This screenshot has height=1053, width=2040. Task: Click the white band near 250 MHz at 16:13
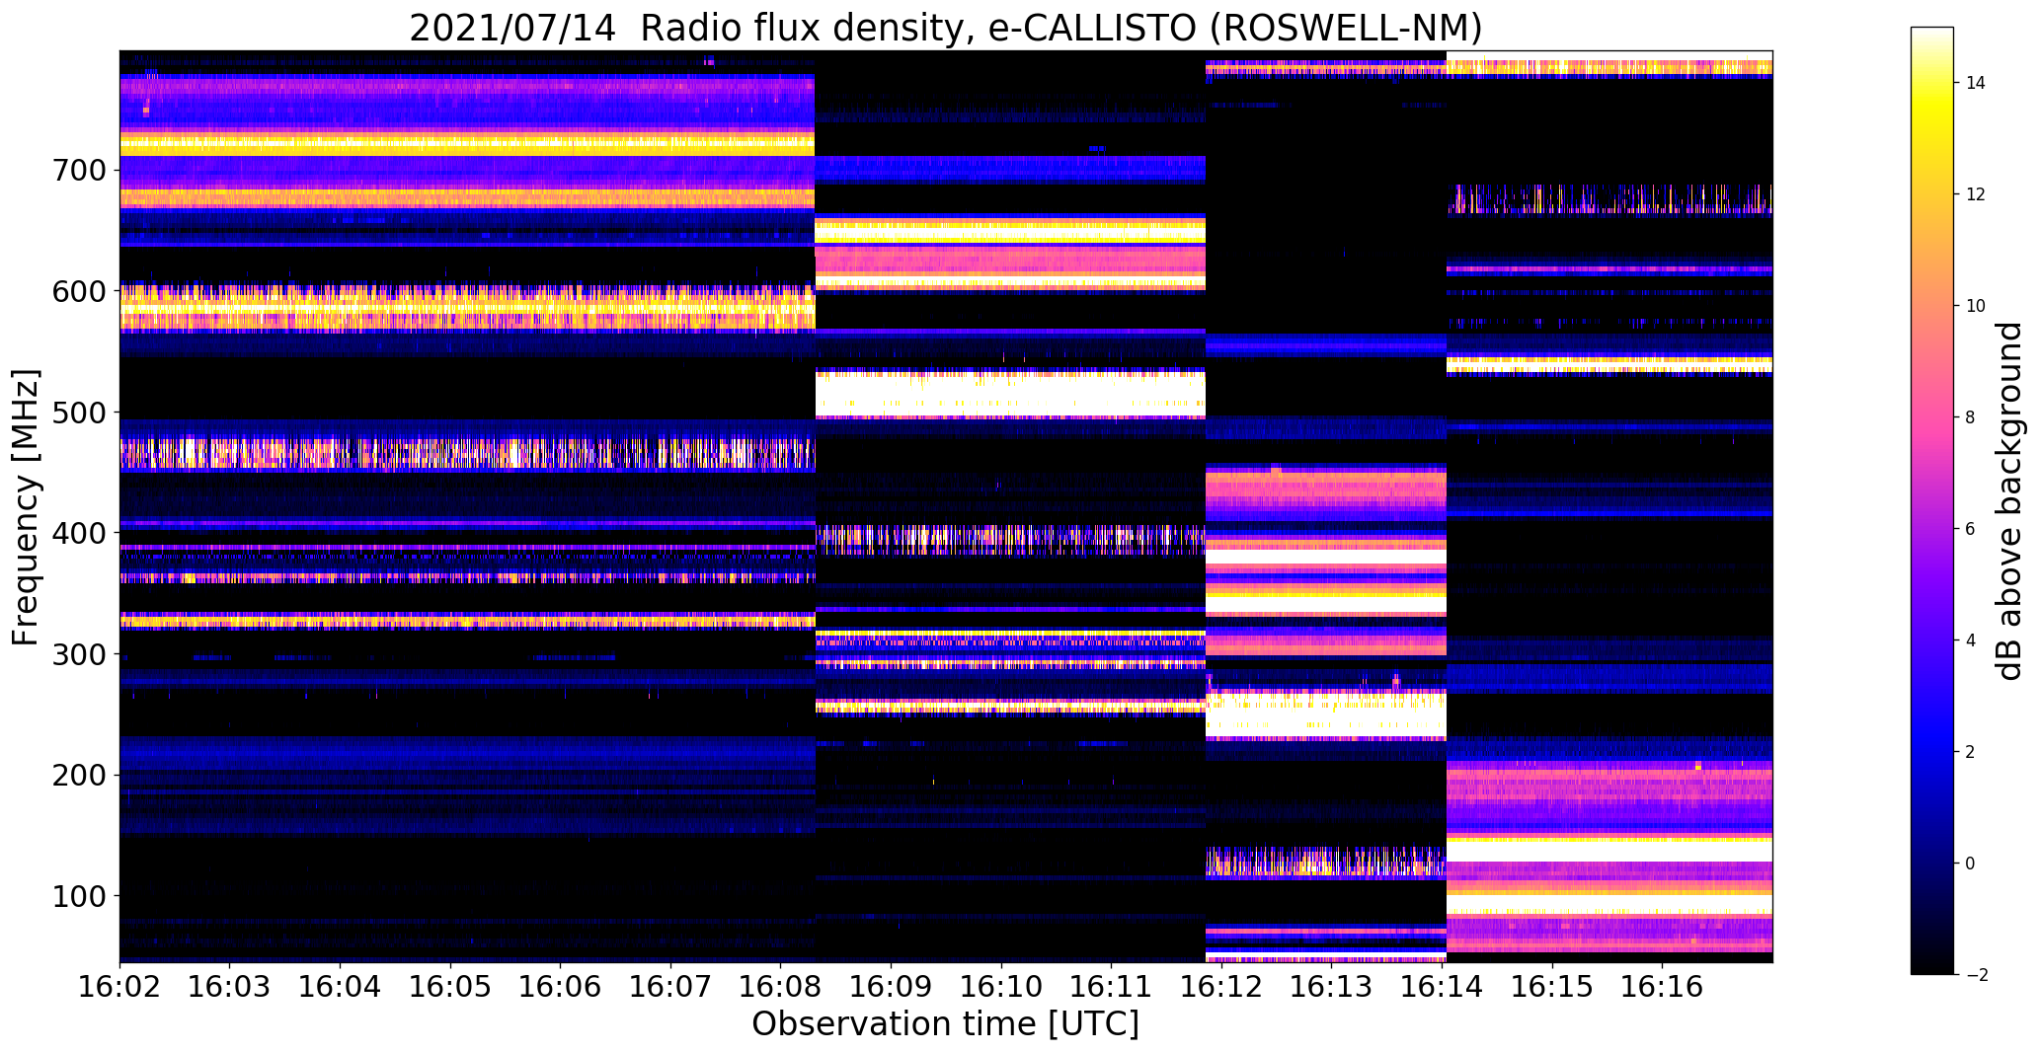[1326, 715]
